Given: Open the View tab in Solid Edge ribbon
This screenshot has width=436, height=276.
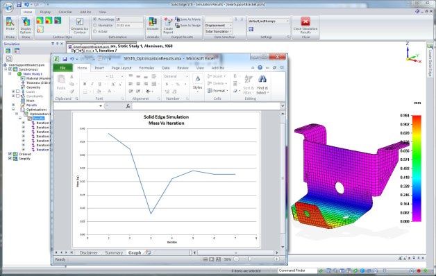Looking at the screenshot, I should point(103,12).
